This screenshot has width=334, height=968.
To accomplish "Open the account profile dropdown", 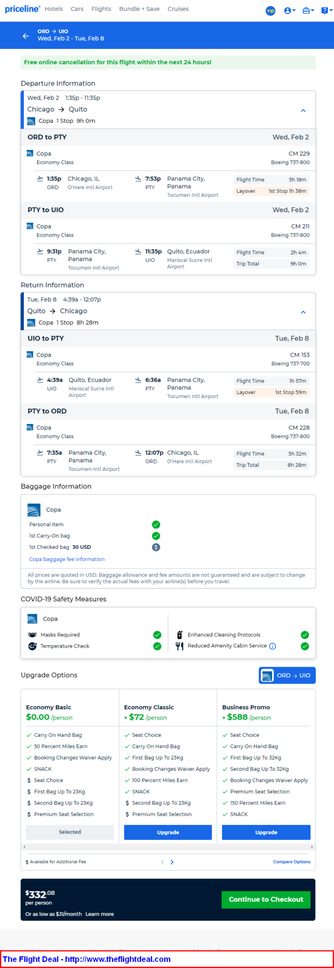I will (x=290, y=10).
